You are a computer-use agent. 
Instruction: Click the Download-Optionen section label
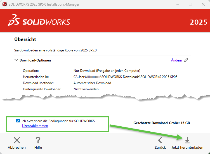(35, 60)
